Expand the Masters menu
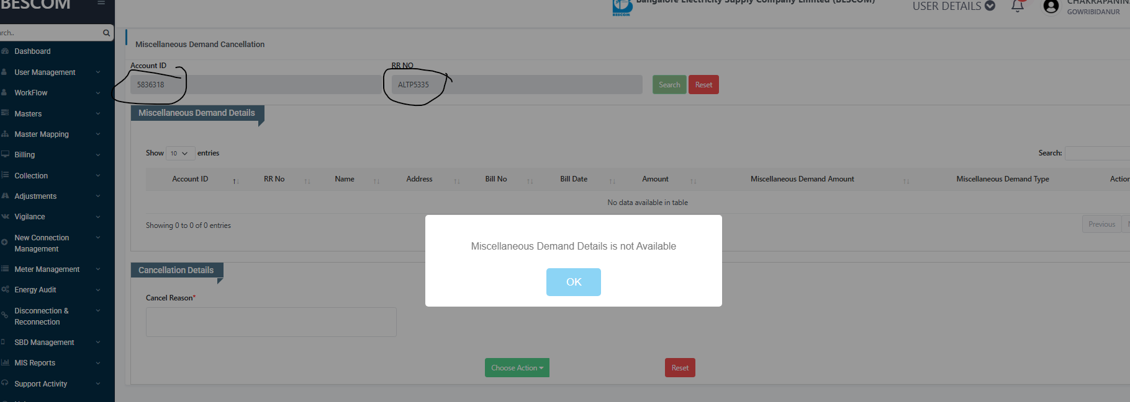1130x402 pixels. (x=28, y=114)
